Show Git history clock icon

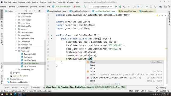pos(151,7)
